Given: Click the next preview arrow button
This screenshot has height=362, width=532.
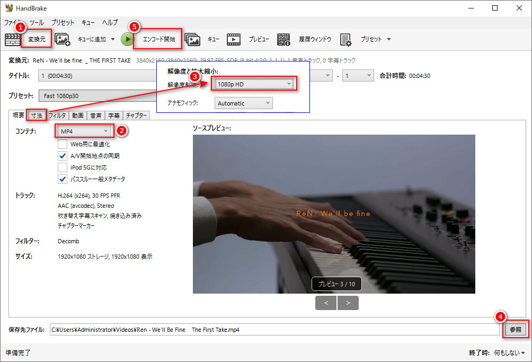Looking at the screenshot, I should (x=348, y=303).
